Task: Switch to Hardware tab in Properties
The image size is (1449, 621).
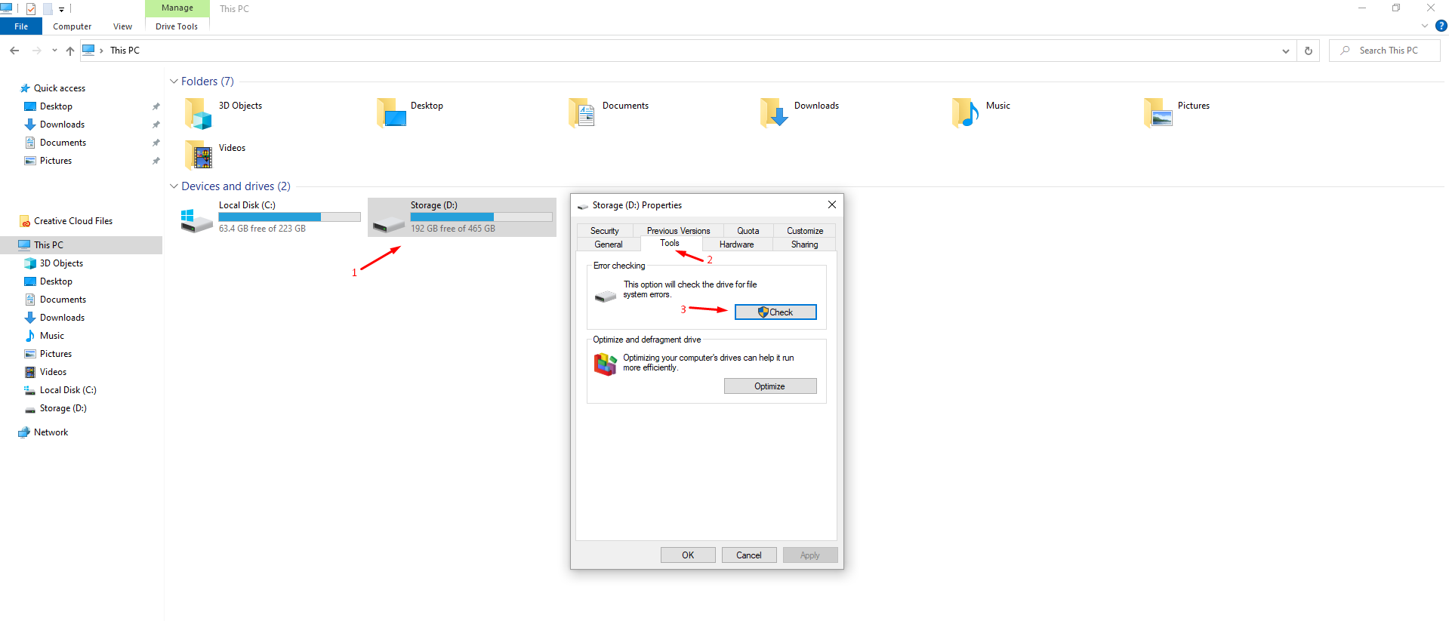Action: [x=737, y=244]
